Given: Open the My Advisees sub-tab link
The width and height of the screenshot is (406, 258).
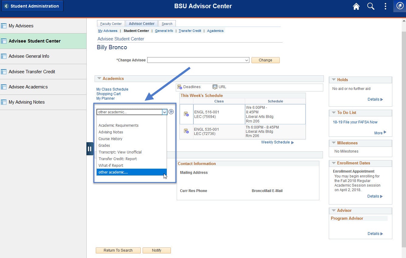Looking at the screenshot, I should 108,31.
